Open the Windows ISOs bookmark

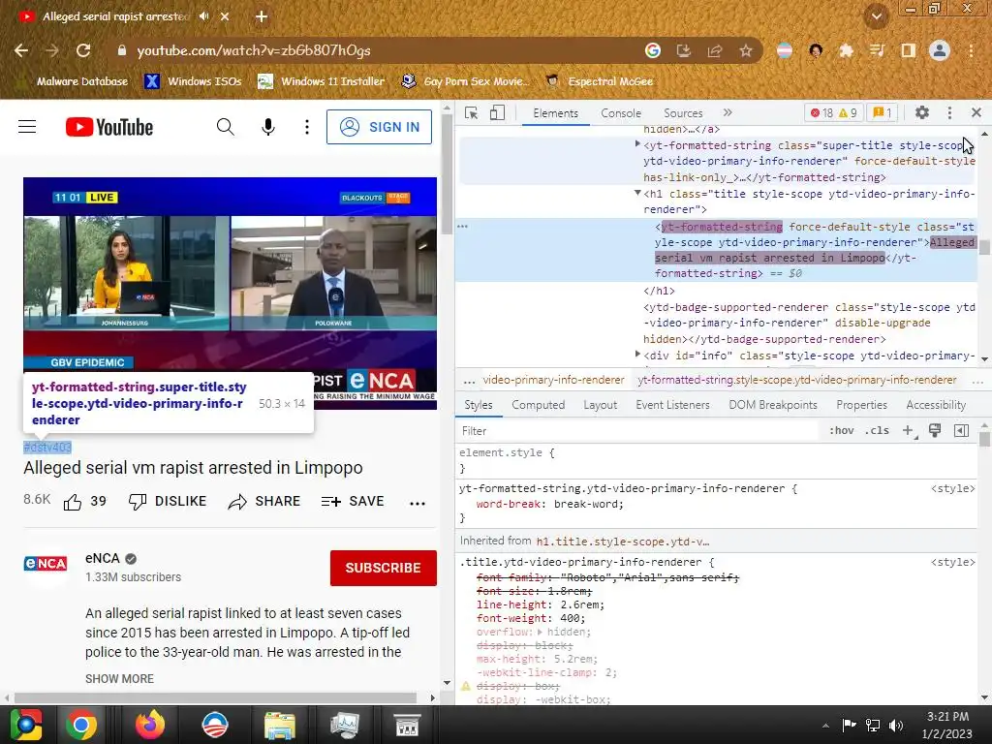click(x=193, y=81)
